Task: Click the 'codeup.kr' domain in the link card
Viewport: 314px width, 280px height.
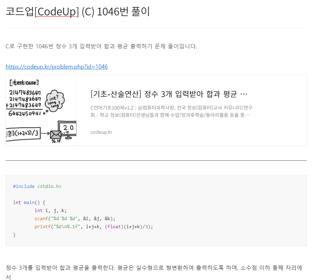Action: 101,132
